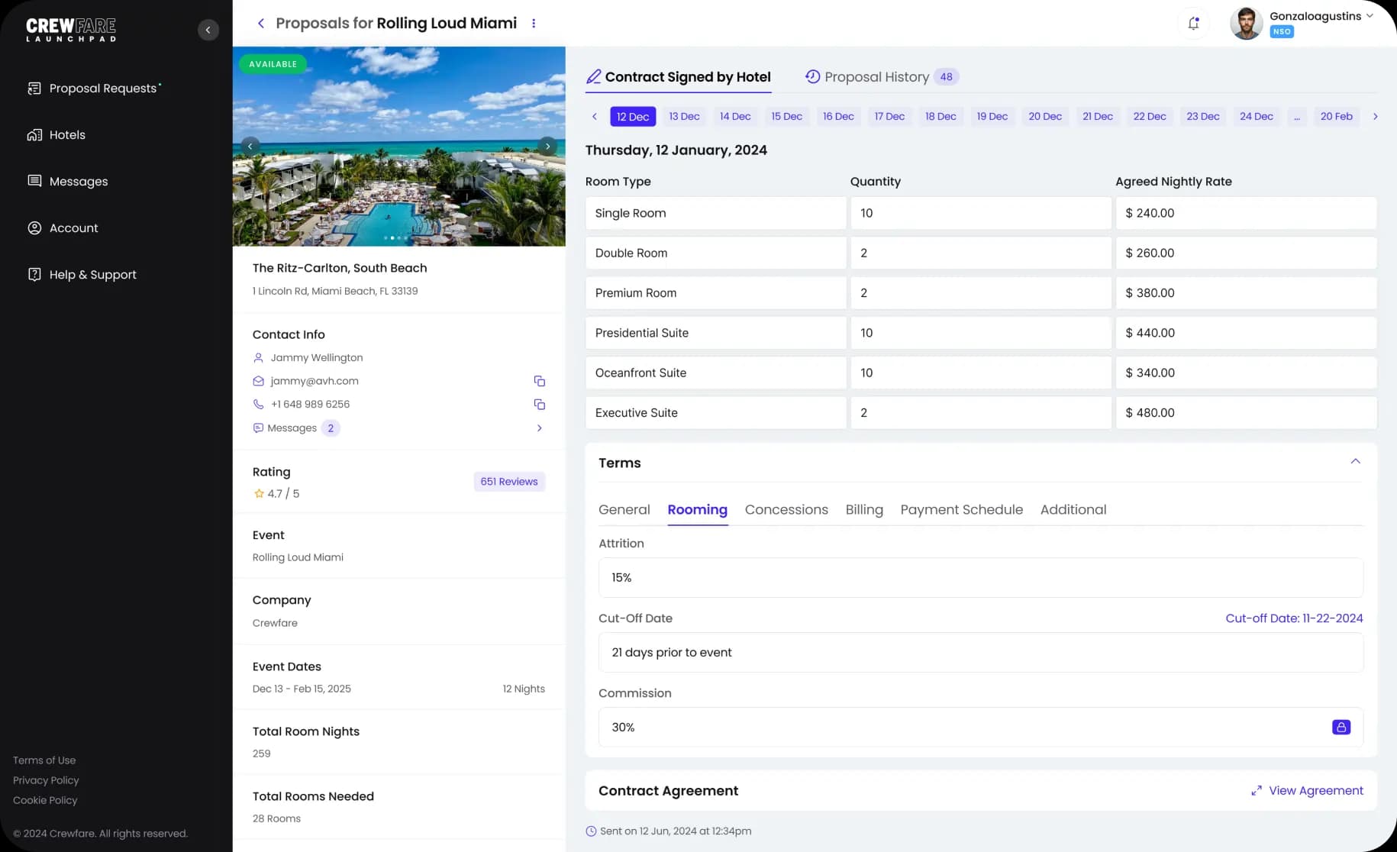Click the Premium Room $ 380.00 rate field
1397x852 pixels.
point(1246,293)
